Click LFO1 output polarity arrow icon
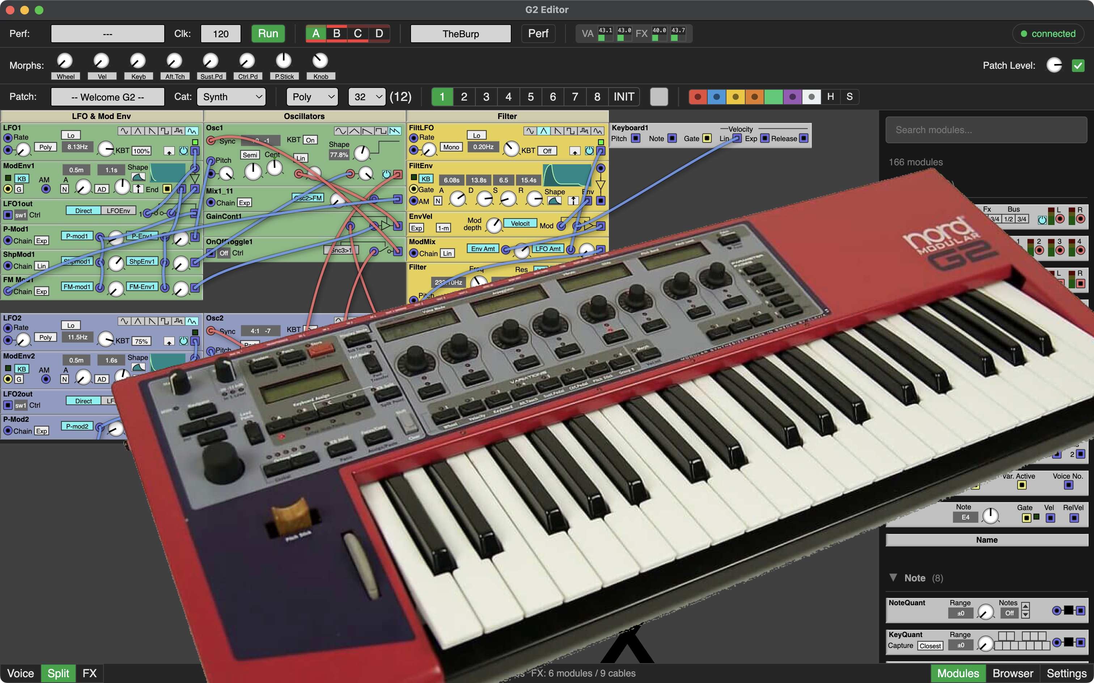The image size is (1094, 683). tap(169, 151)
